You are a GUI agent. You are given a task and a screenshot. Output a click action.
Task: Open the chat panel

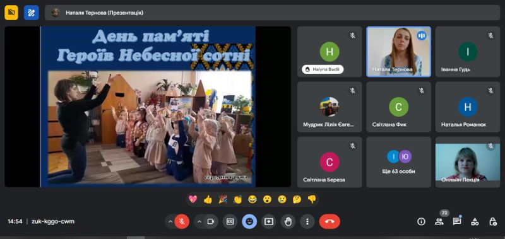456,221
